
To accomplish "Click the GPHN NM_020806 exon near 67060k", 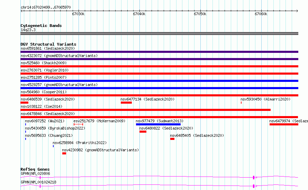I will click(254, 178).
